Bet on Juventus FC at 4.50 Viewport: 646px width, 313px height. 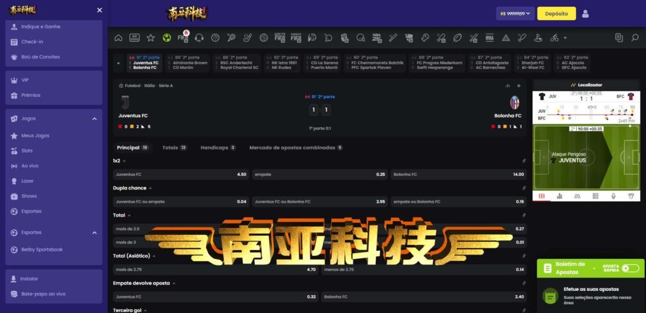[181, 174]
